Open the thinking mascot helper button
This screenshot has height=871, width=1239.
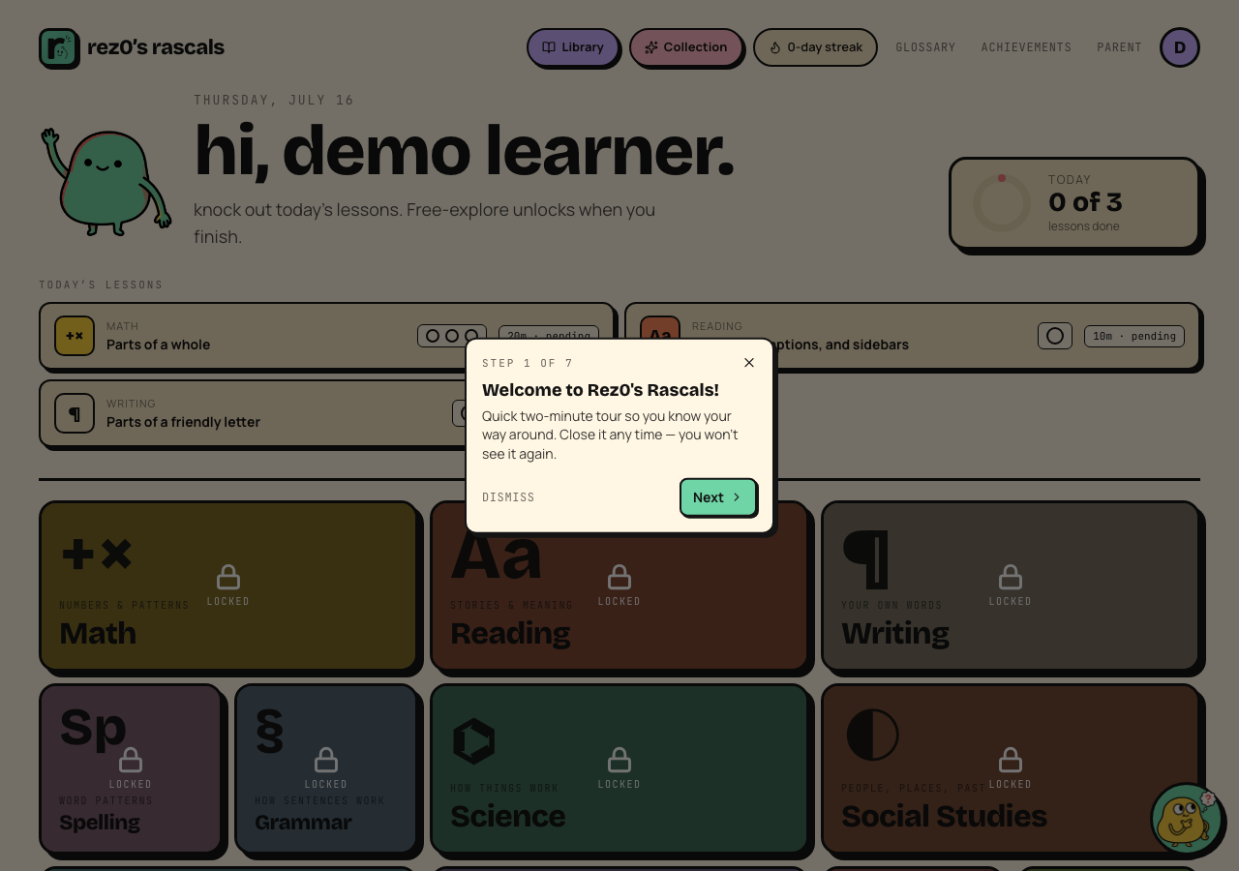[1187, 819]
